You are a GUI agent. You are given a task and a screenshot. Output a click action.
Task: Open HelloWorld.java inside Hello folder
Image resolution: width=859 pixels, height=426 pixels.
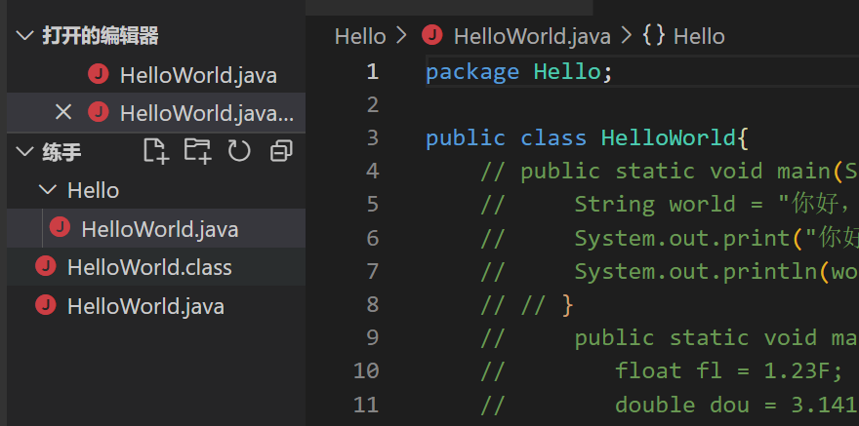click(x=159, y=229)
